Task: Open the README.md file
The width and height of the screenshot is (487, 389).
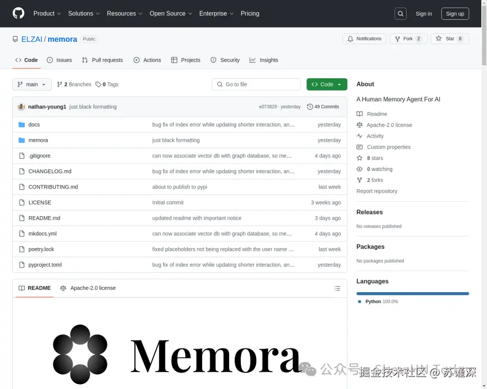Action: coord(44,218)
